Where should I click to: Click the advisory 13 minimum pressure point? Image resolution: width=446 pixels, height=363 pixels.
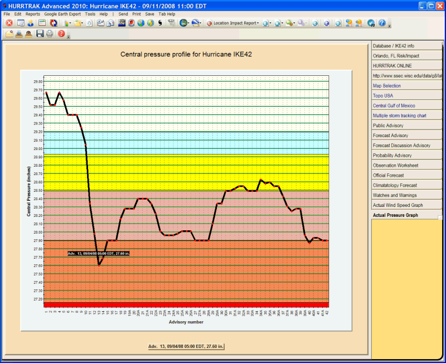point(99,265)
